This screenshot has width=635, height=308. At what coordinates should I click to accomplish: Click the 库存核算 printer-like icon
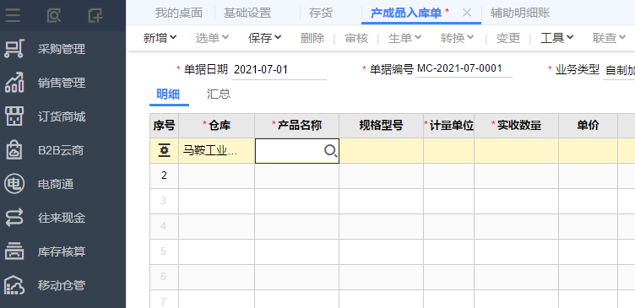pos(14,251)
